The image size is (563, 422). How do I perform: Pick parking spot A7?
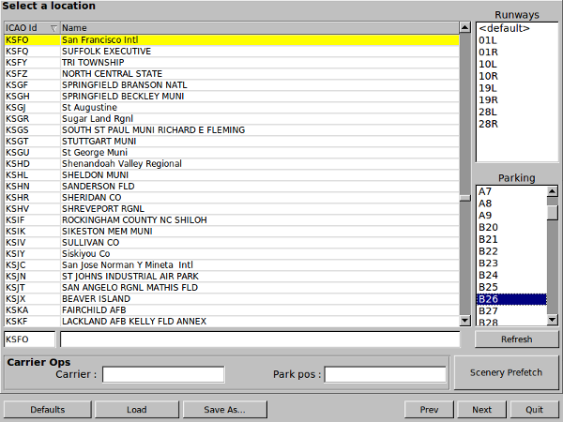tap(510, 191)
